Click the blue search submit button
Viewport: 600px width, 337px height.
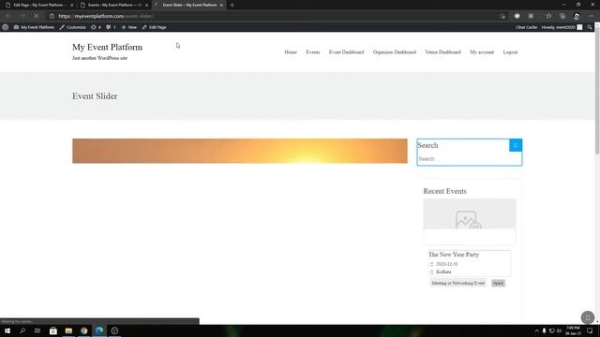pos(516,145)
